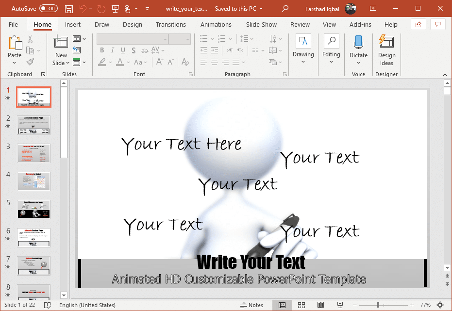Screen dimensions: 452x311
Task: Click the Save icon in the title bar
Action: point(69,9)
